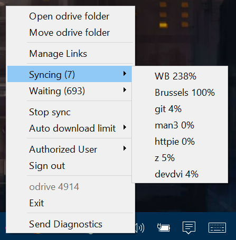236x240 pixels.
Task: Open the Action Center notification icon
Action: pyautogui.click(x=189, y=227)
